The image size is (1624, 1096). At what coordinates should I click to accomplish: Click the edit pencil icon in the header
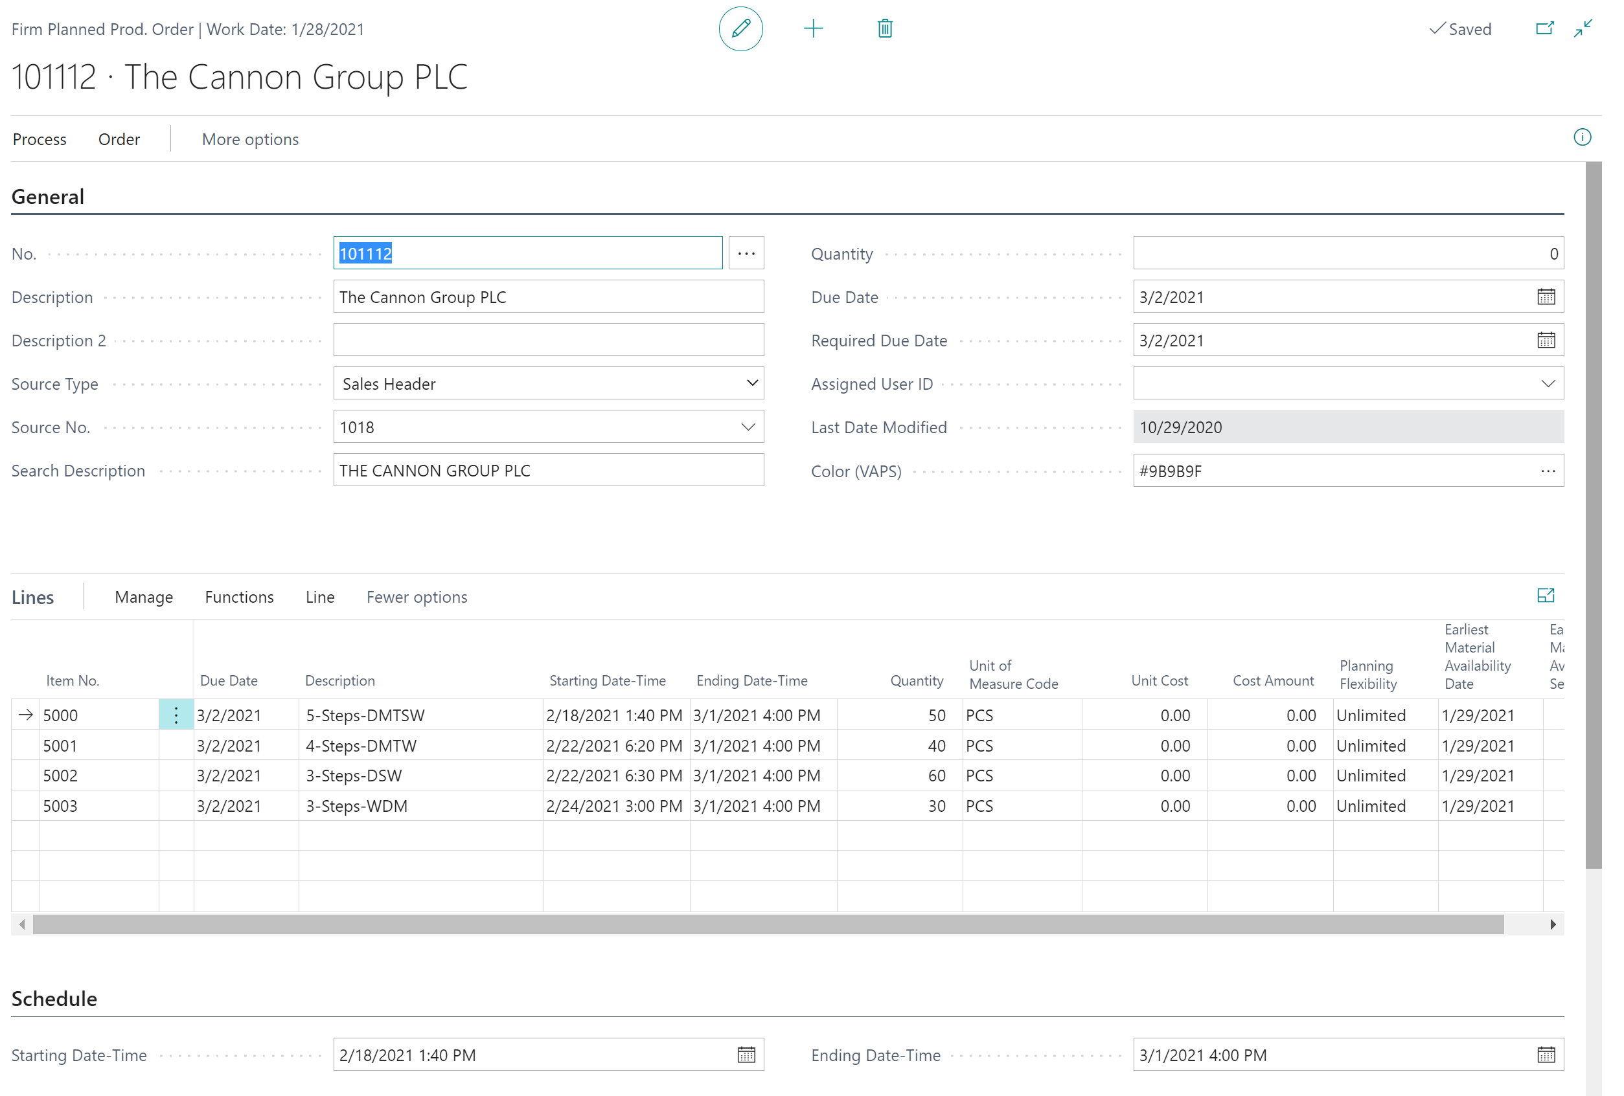[740, 28]
